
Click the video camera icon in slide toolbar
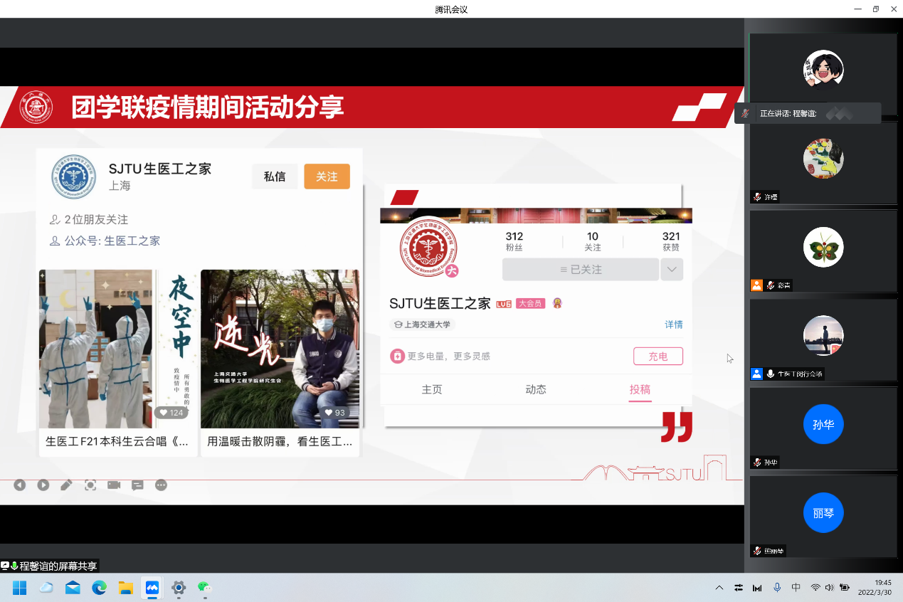[114, 485]
